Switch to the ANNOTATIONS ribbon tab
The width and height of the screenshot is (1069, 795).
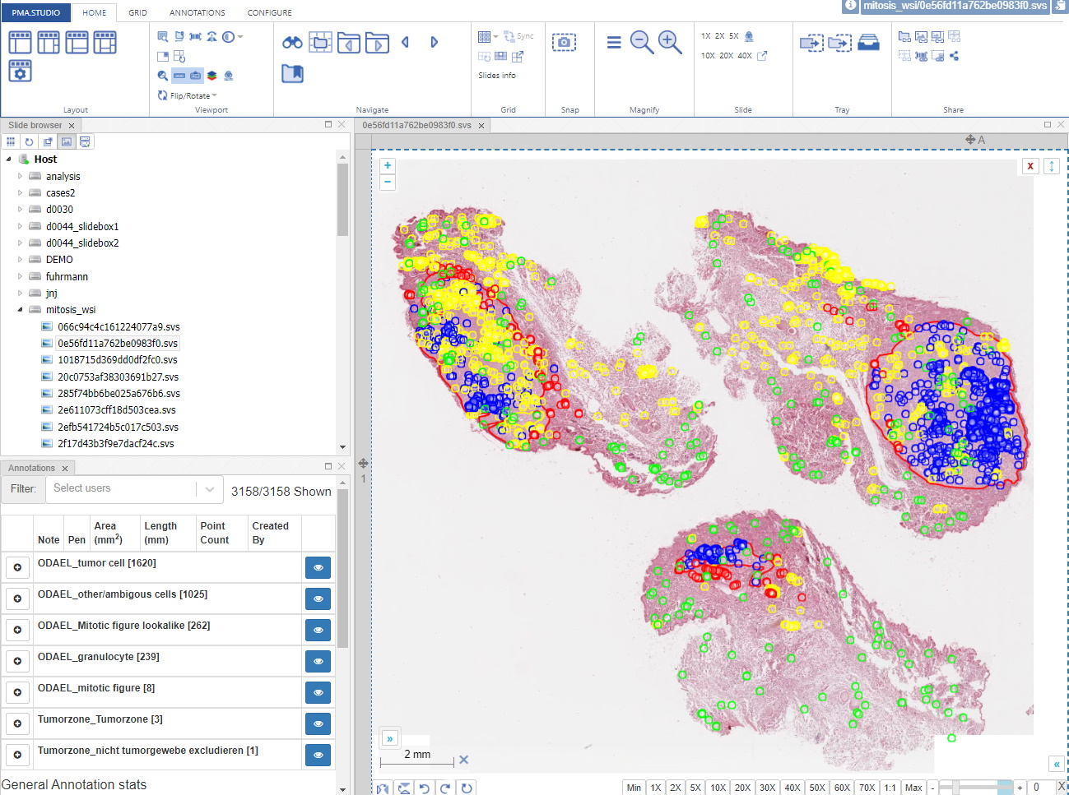(x=197, y=13)
